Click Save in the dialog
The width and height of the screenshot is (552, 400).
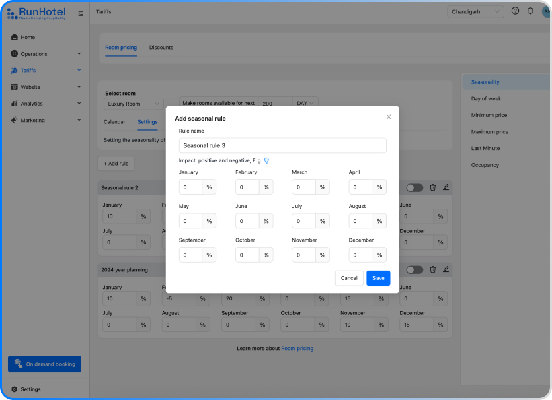tap(378, 278)
